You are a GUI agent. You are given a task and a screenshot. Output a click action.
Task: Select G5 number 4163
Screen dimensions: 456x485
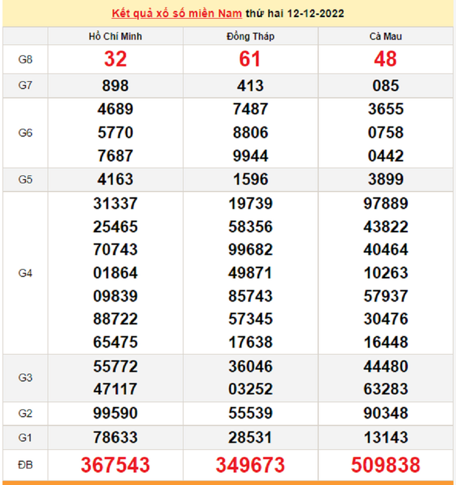pos(115,180)
